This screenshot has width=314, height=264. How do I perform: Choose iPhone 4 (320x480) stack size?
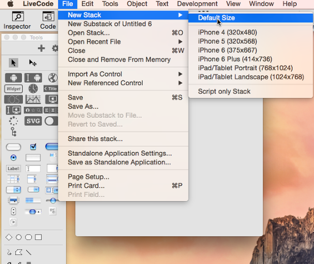(250, 32)
